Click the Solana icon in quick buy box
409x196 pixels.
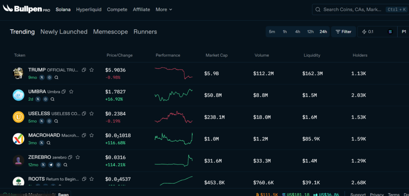click(390, 32)
